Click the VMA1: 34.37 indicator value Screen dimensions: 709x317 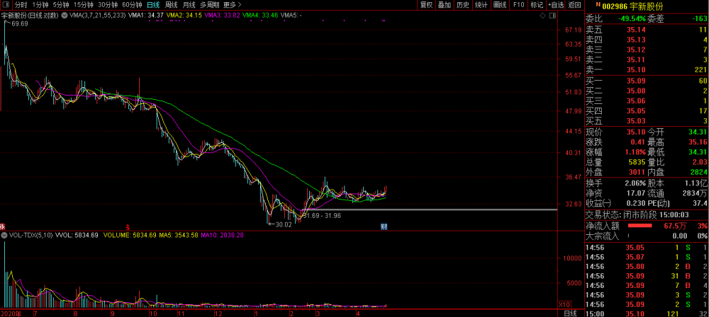tap(145, 16)
